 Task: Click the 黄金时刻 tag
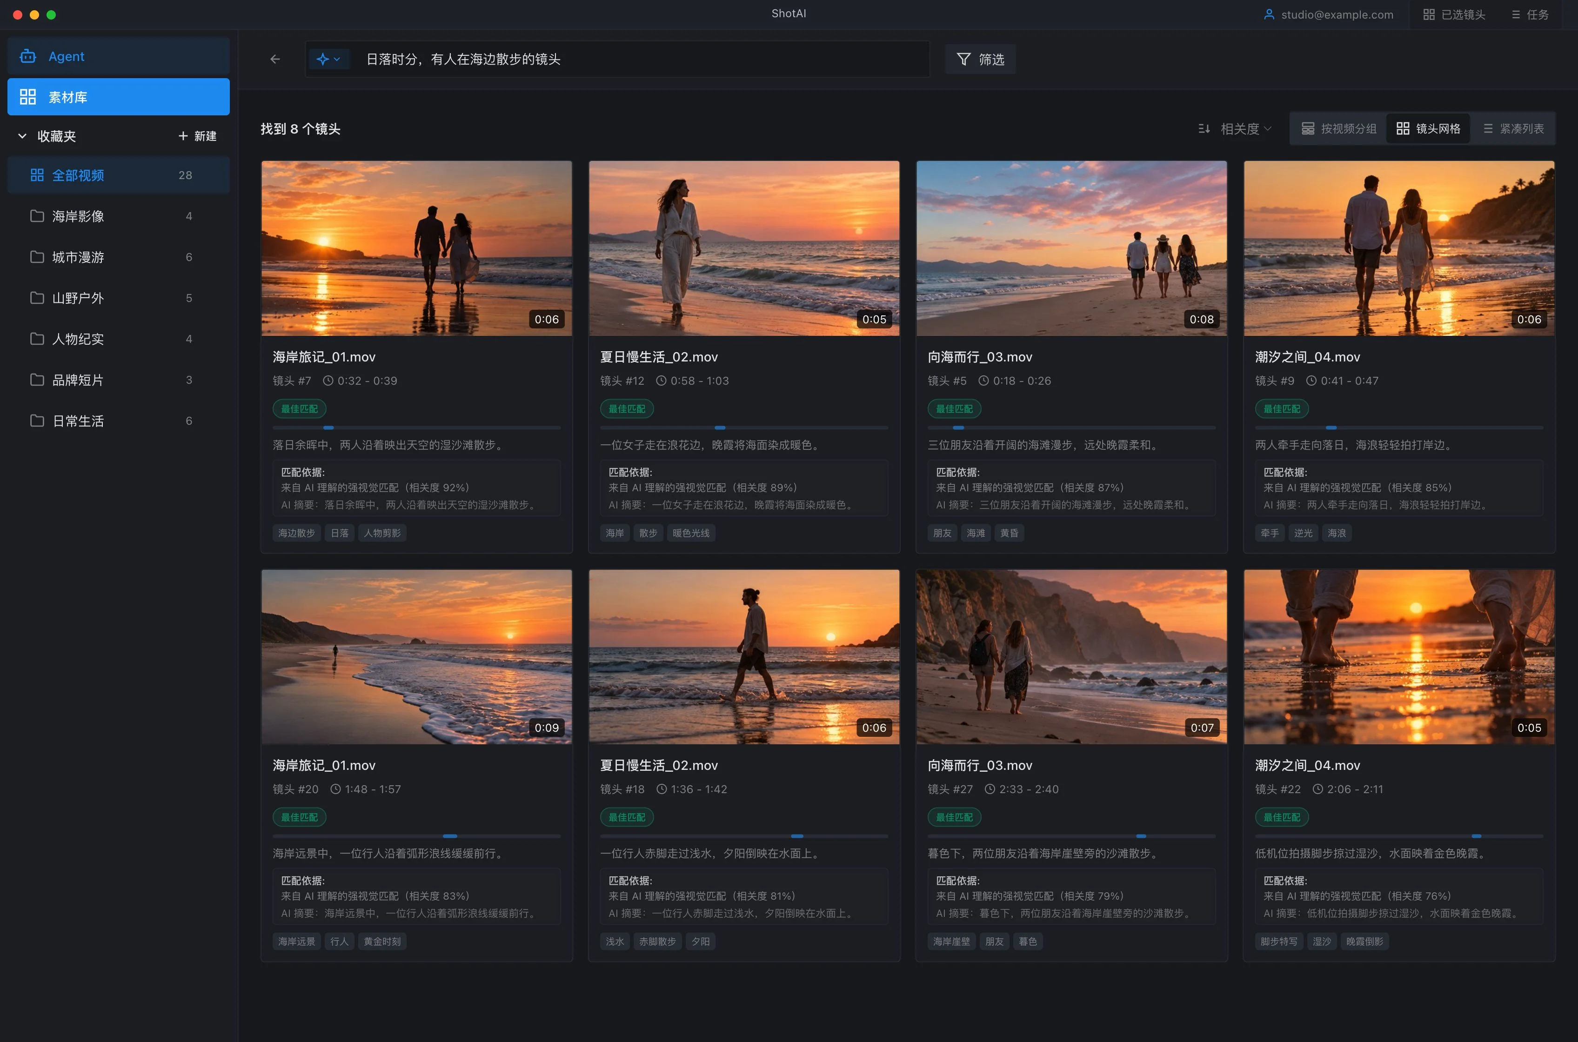tap(382, 942)
